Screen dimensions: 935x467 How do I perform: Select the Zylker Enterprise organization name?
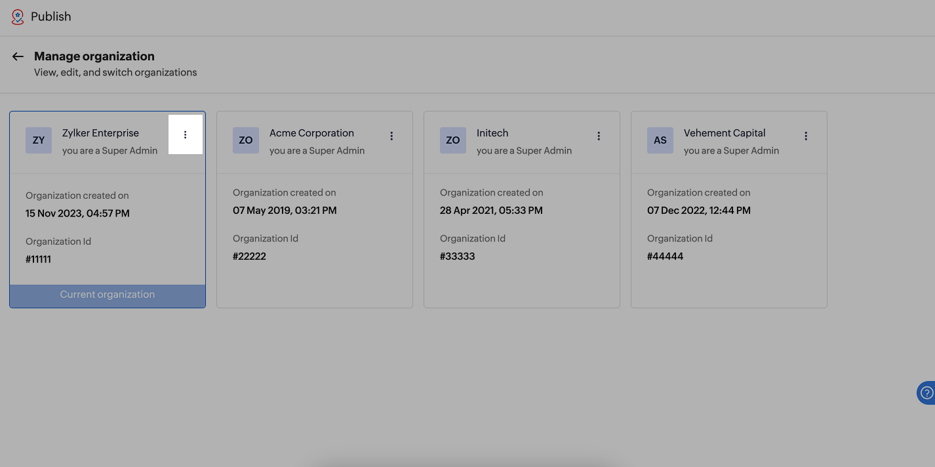[100, 133]
